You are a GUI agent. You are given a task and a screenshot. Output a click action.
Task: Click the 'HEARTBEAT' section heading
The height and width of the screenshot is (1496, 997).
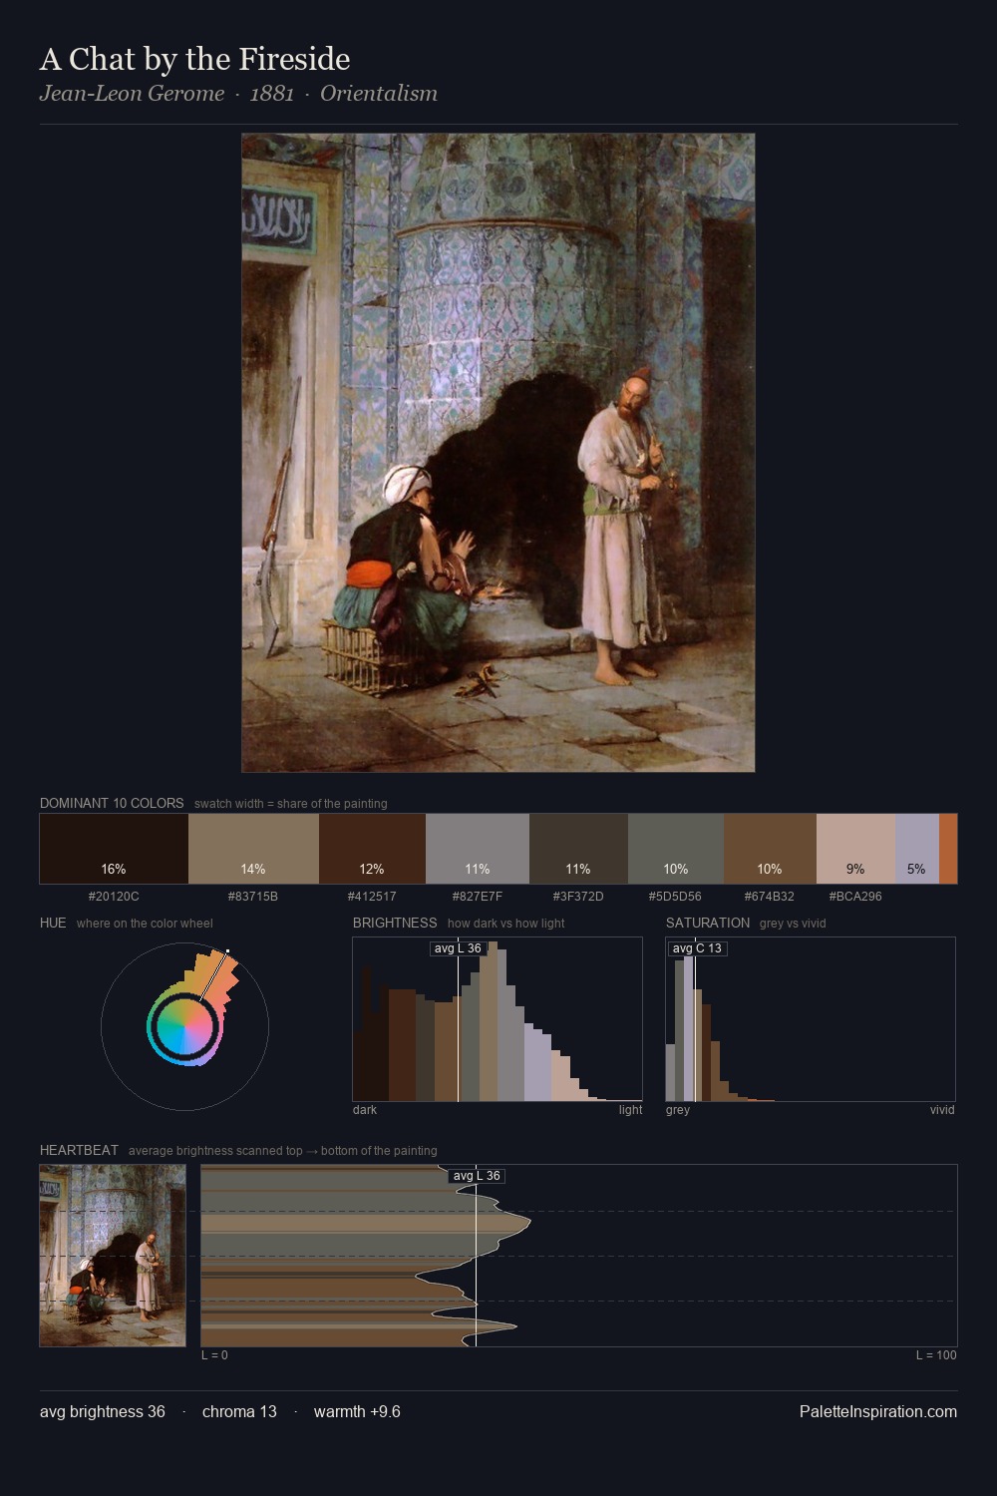tap(79, 1150)
